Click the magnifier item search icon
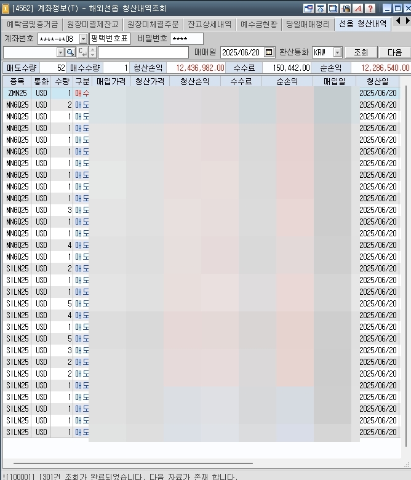This screenshot has width=411, height=480. pyautogui.click(x=70, y=53)
